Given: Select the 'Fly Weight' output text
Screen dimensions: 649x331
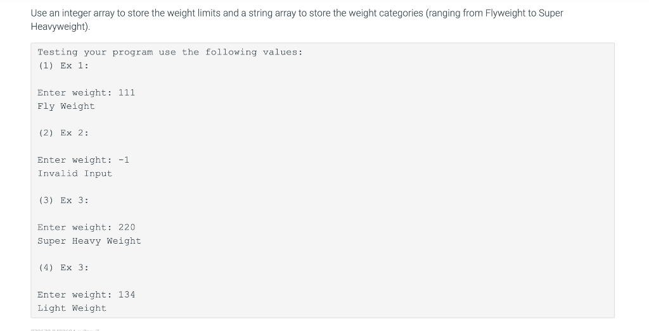Looking at the screenshot, I should [66, 106].
